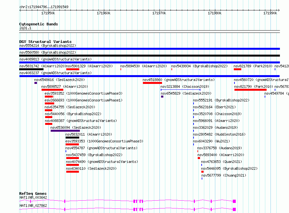
Task: Click the blue bar under nsv5554214
Action: (149, 49)
